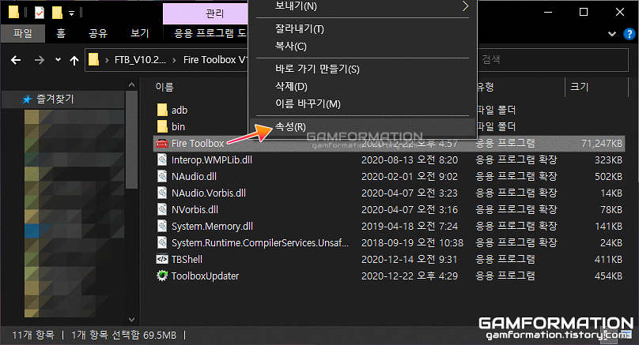Switch to the 홈 ribbon tab

(x=61, y=33)
